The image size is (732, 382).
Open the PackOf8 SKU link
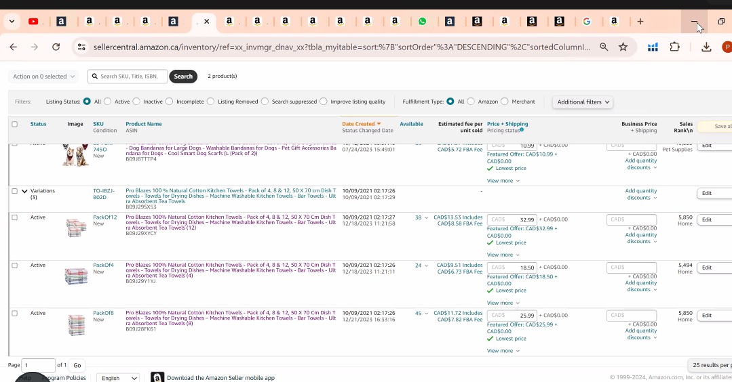click(x=103, y=313)
